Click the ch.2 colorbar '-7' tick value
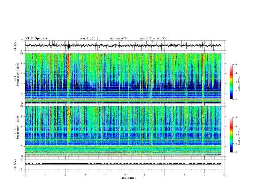 [235, 152]
